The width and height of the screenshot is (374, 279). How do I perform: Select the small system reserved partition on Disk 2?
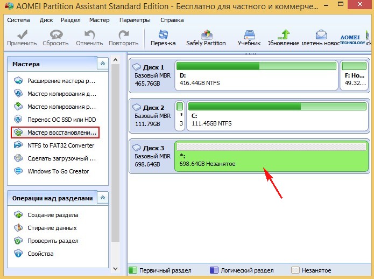click(180, 116)
